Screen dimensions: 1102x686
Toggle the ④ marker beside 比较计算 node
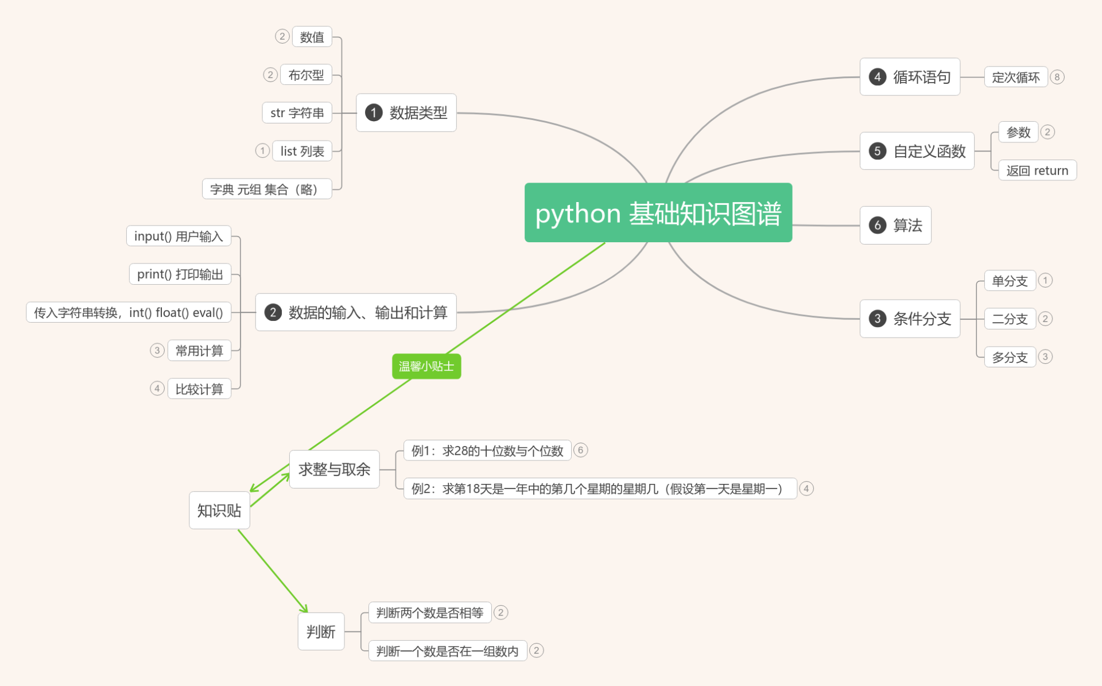click(x=157, y=388)
